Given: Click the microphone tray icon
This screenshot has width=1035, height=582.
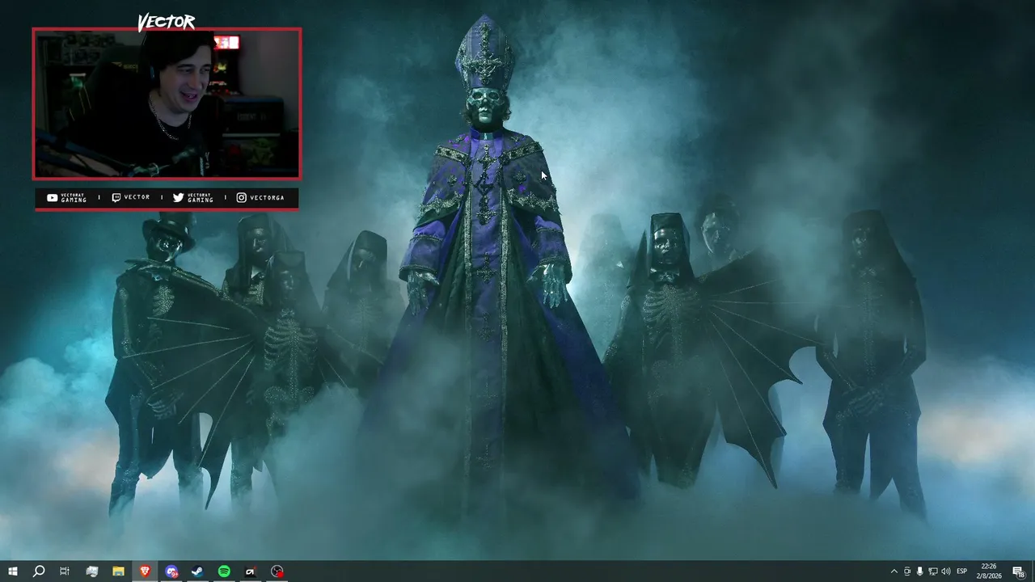Looking at the screenshot, I should [920, 571].
